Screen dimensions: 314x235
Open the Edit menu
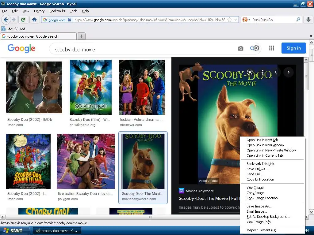pyautogui.click(x=15, y=11)
